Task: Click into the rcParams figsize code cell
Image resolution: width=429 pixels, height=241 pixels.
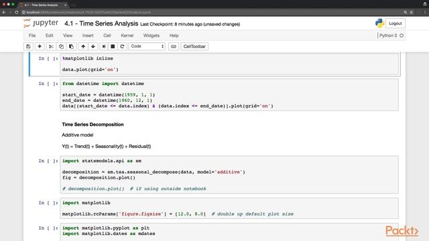Action: pyautogui.click(x=229, y=208)
